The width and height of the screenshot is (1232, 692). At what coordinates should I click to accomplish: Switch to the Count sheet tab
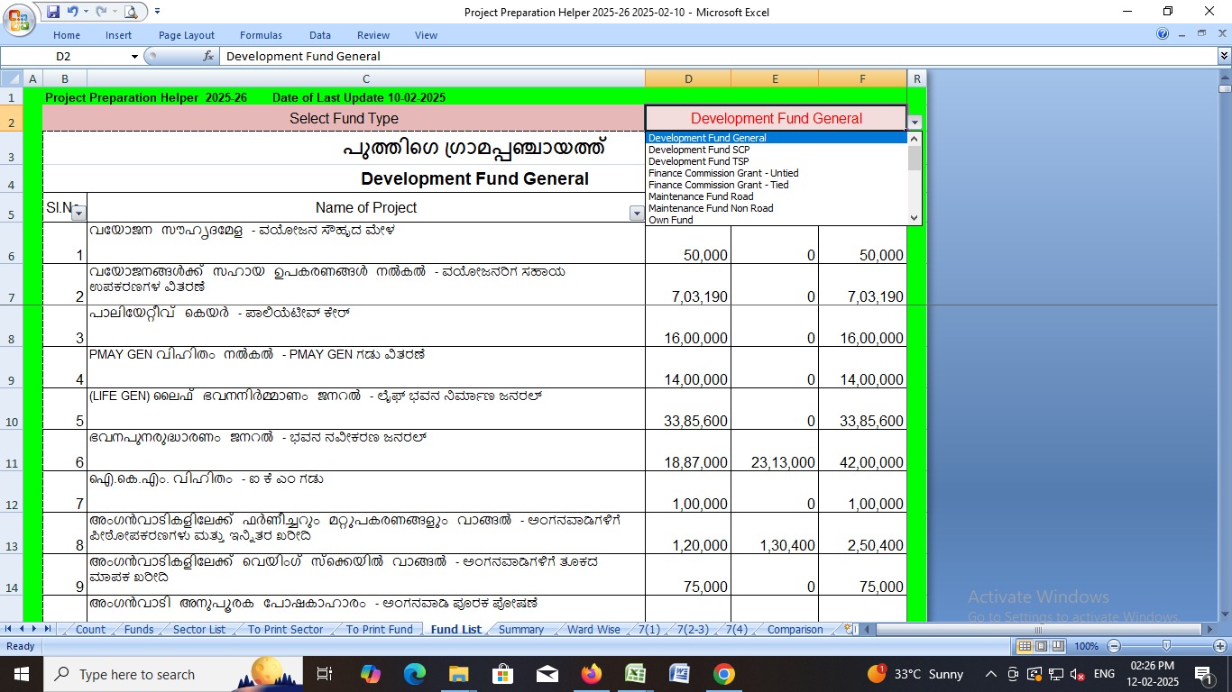90,630
